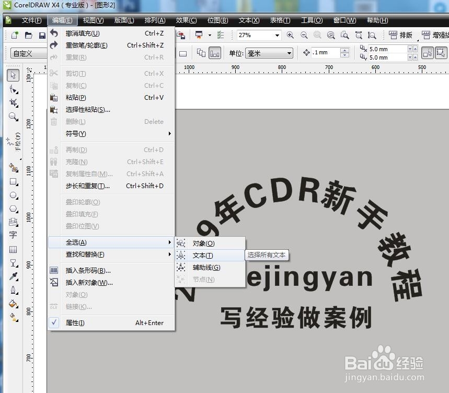Choose 选择性粘贴(S)... menu entry
Viewport: 449px width, 393px height.
tap(112, 110)
